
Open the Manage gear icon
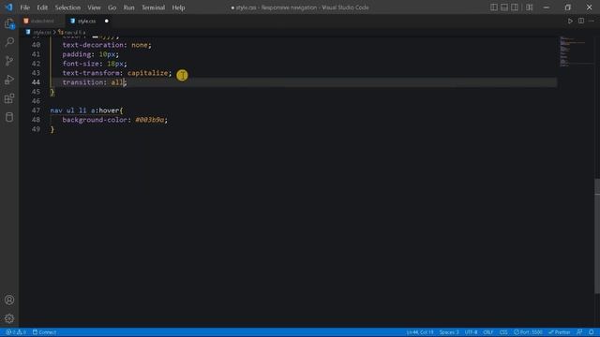[9, 318]
